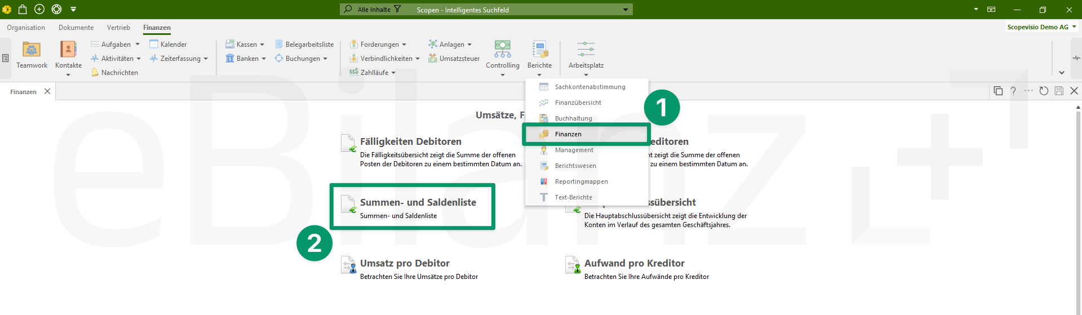The image size is (1082, 315).
Task: Switch to the Organisation ribbon tab
Action: point(26,28)
